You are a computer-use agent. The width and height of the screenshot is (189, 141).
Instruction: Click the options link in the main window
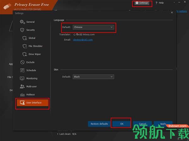(x=182, y=11)
